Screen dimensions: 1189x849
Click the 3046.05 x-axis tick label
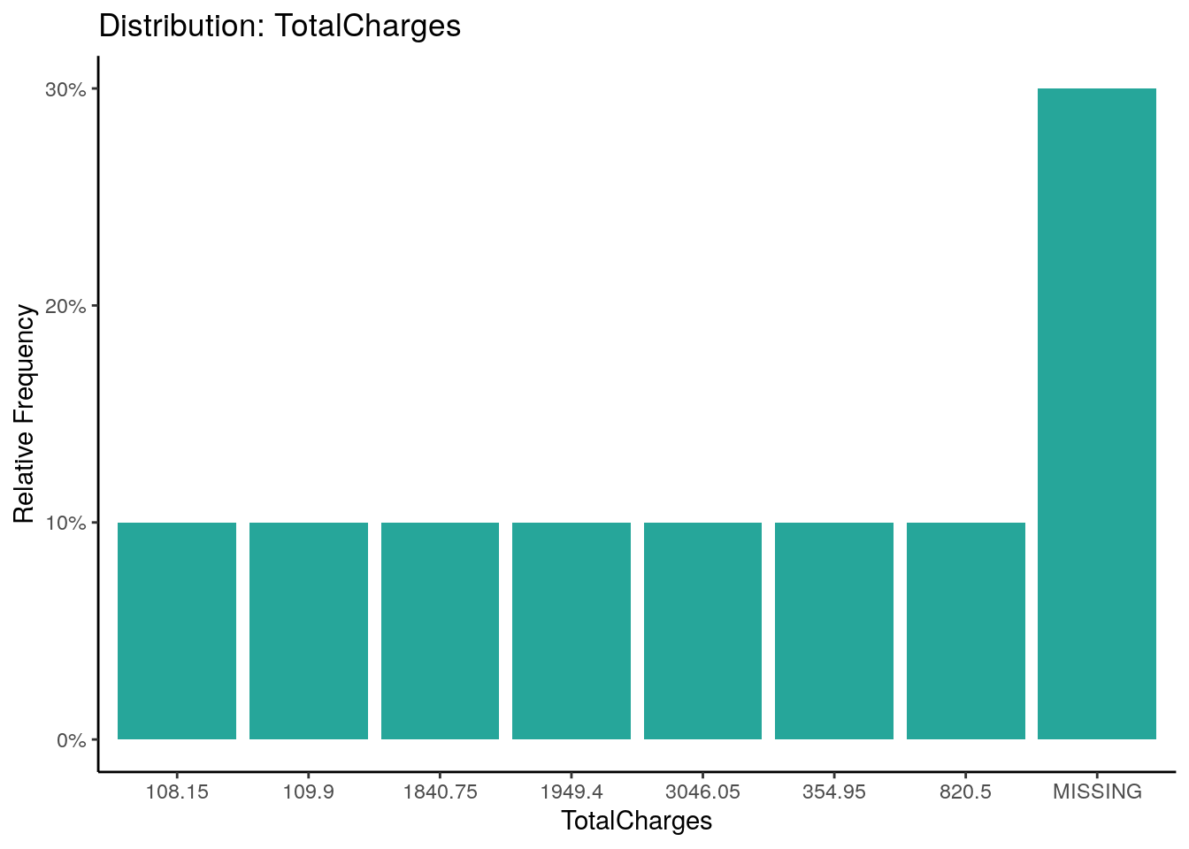702,792
